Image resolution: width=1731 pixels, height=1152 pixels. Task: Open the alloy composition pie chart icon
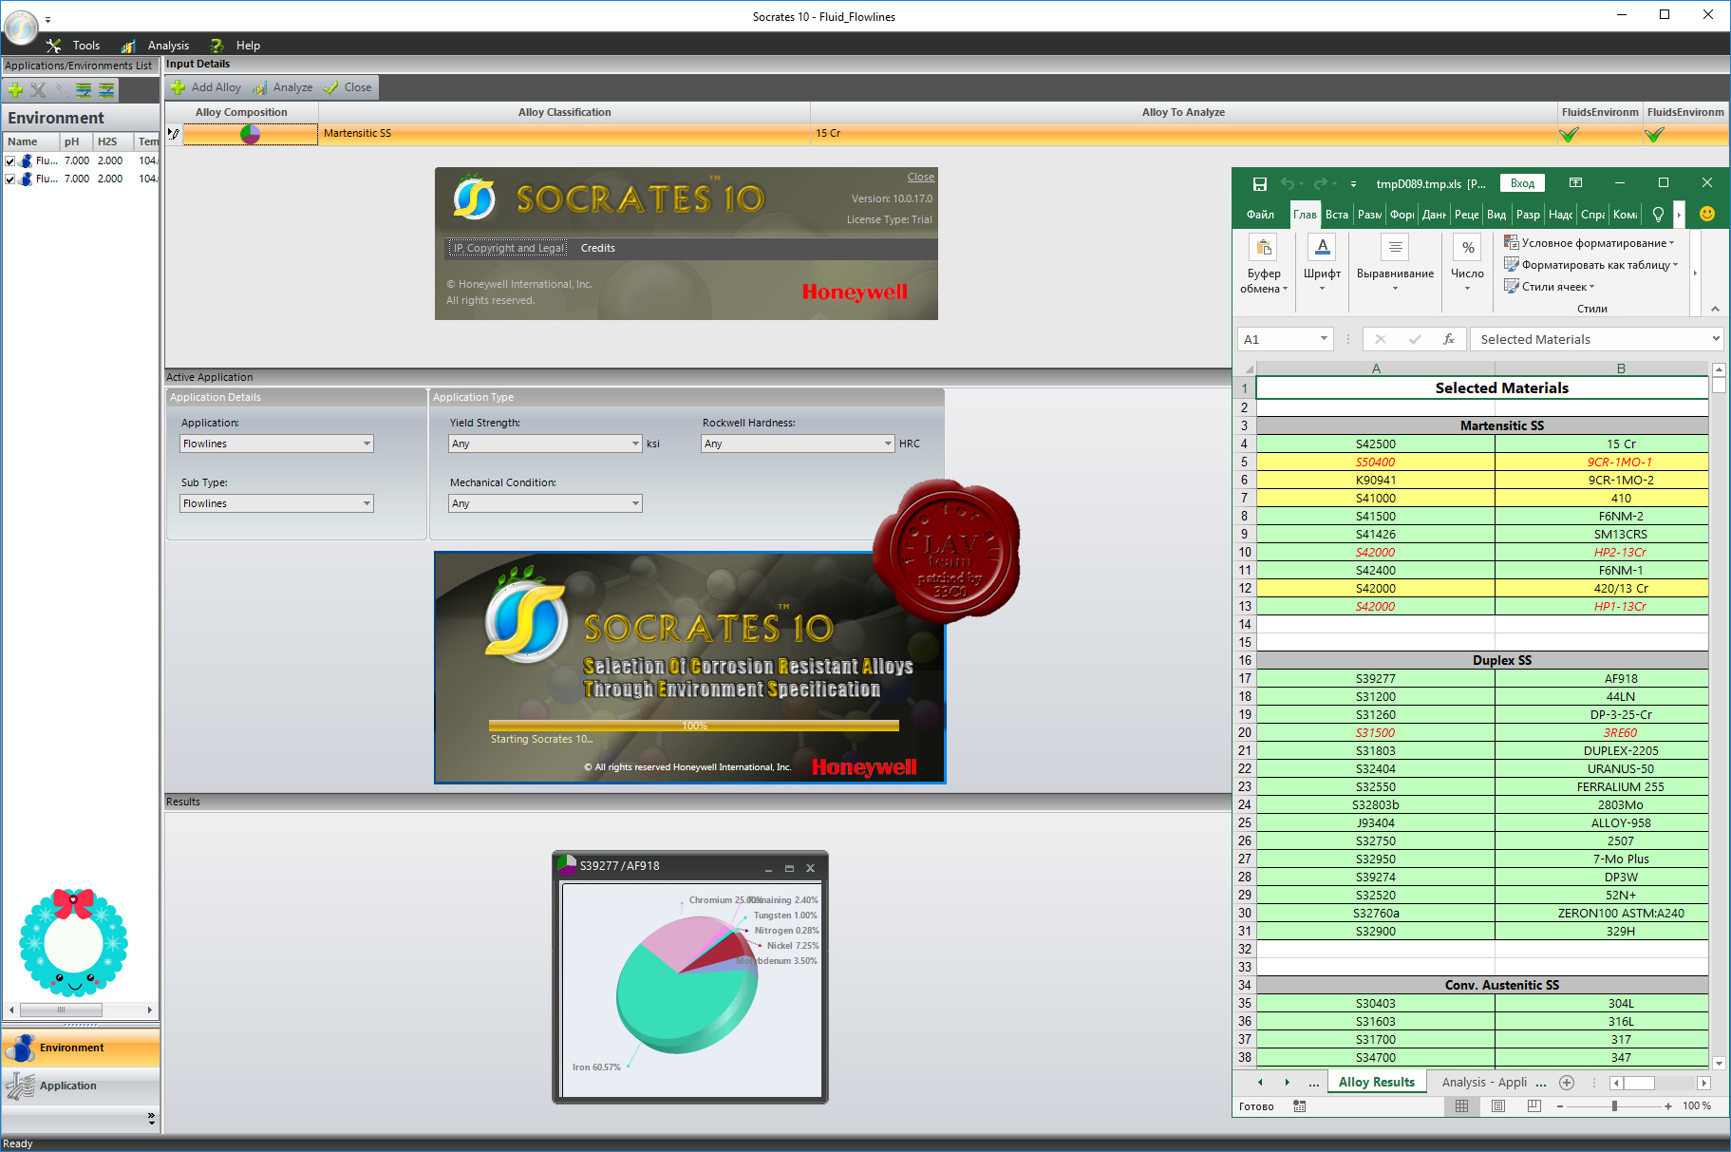coord(250,134)
